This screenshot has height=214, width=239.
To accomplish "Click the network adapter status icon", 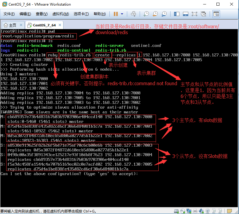I will [x=189, y=211].
